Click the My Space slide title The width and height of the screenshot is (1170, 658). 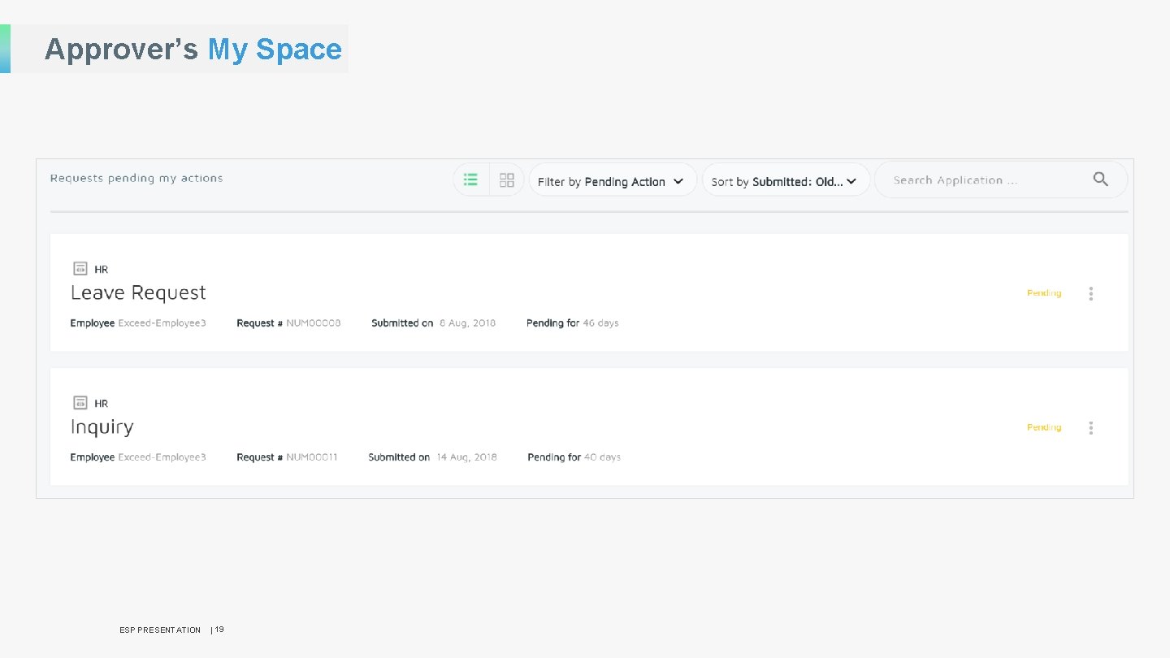(x=275, y=49)
